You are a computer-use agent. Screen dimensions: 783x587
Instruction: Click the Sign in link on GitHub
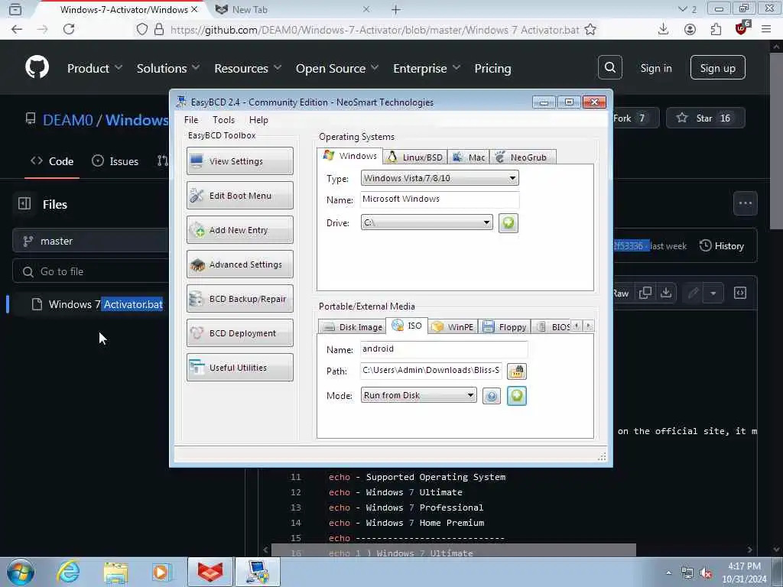(x=655, y=68)
